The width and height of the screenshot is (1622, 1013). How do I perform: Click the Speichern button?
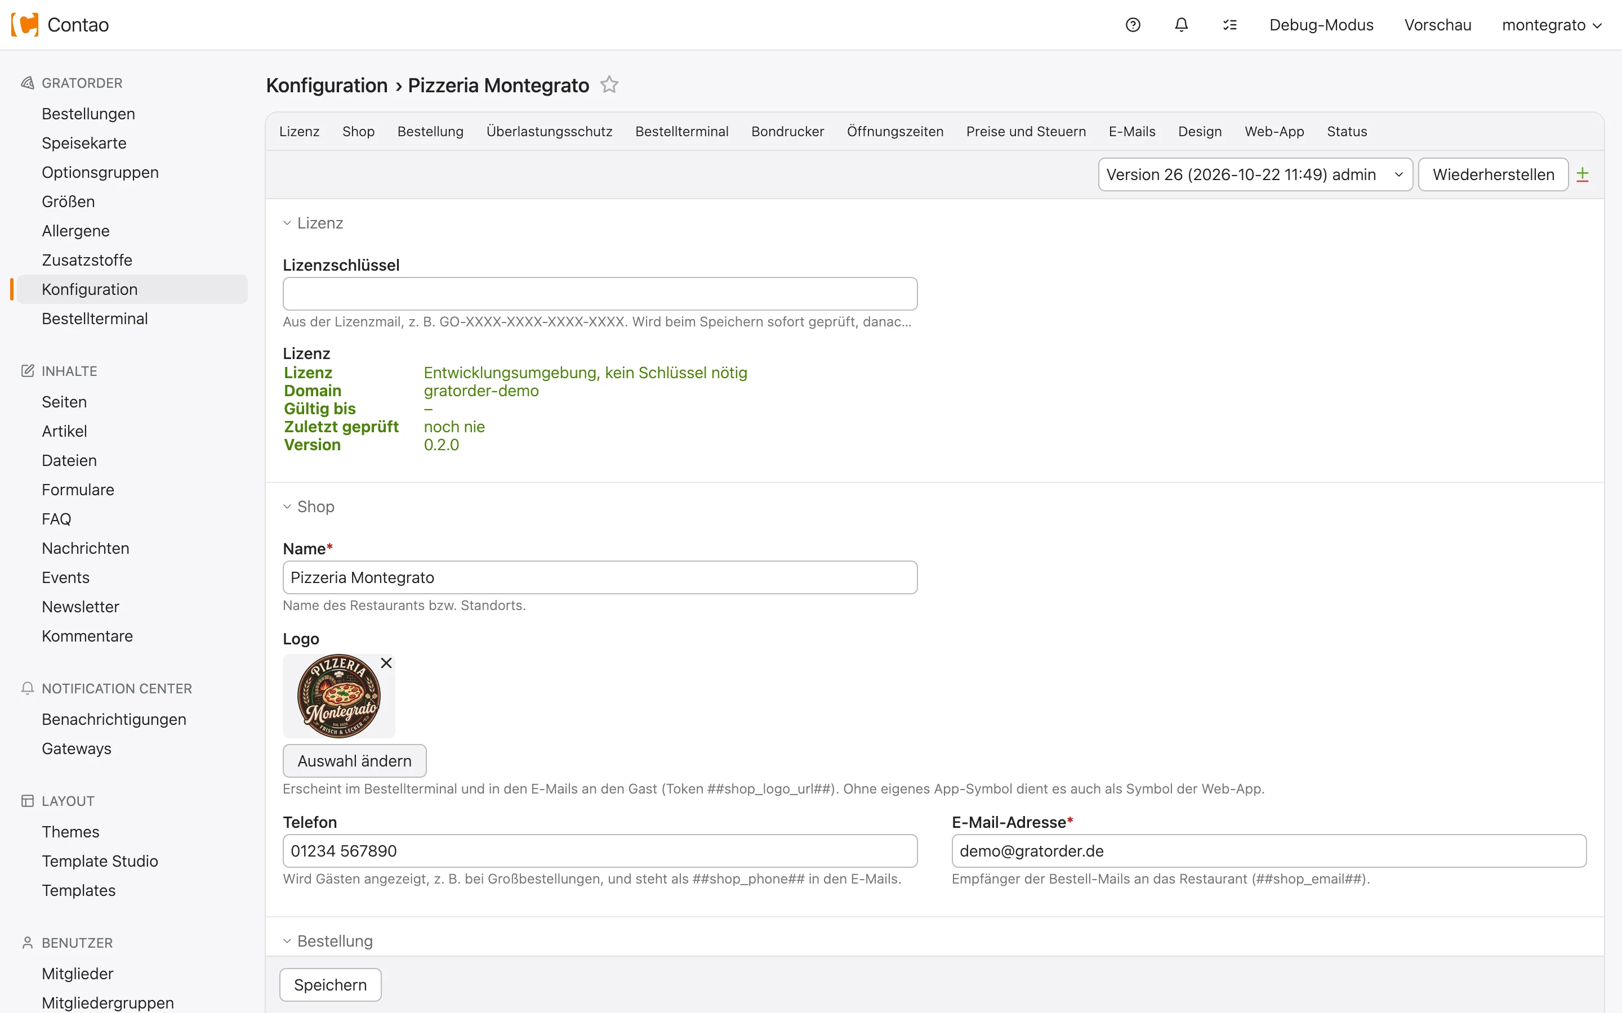coord(331,984)
